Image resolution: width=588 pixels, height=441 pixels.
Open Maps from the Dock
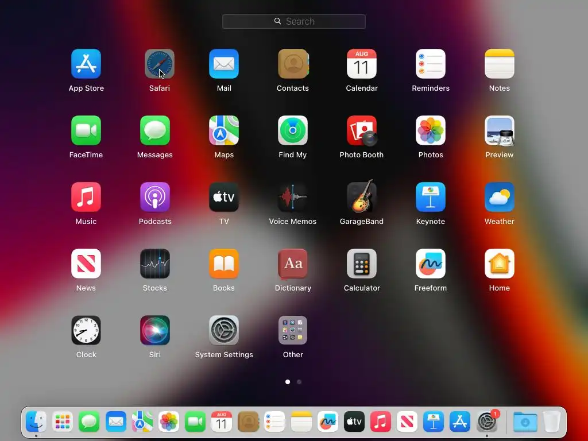pyautogui.click(x=142, y=422)
